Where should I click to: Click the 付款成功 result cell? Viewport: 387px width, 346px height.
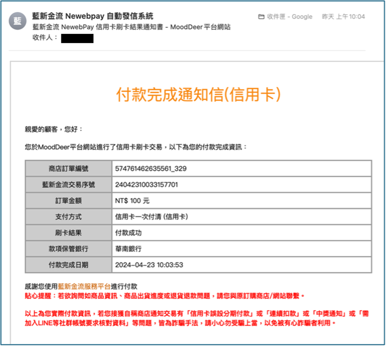128,233
